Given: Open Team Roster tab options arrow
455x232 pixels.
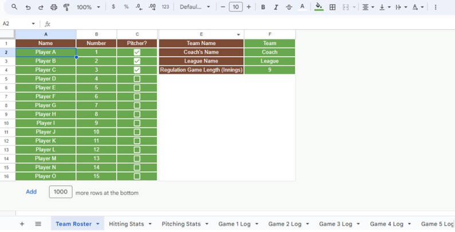Looking at the screenshot, I should 98,224.
